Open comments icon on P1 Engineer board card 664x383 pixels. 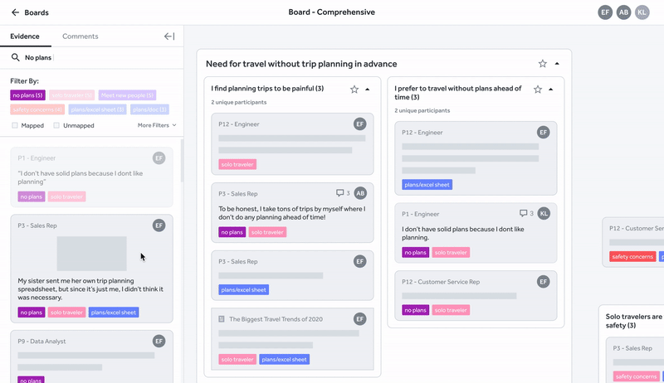click(x=526, y=214)
